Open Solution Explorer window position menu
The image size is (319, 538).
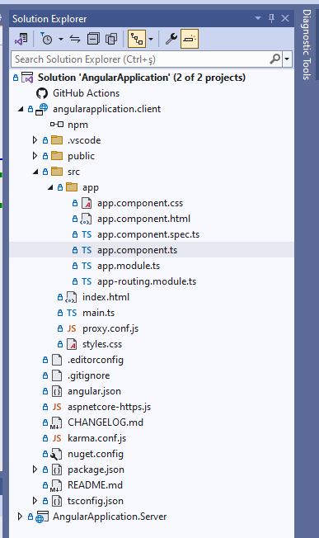258,18
